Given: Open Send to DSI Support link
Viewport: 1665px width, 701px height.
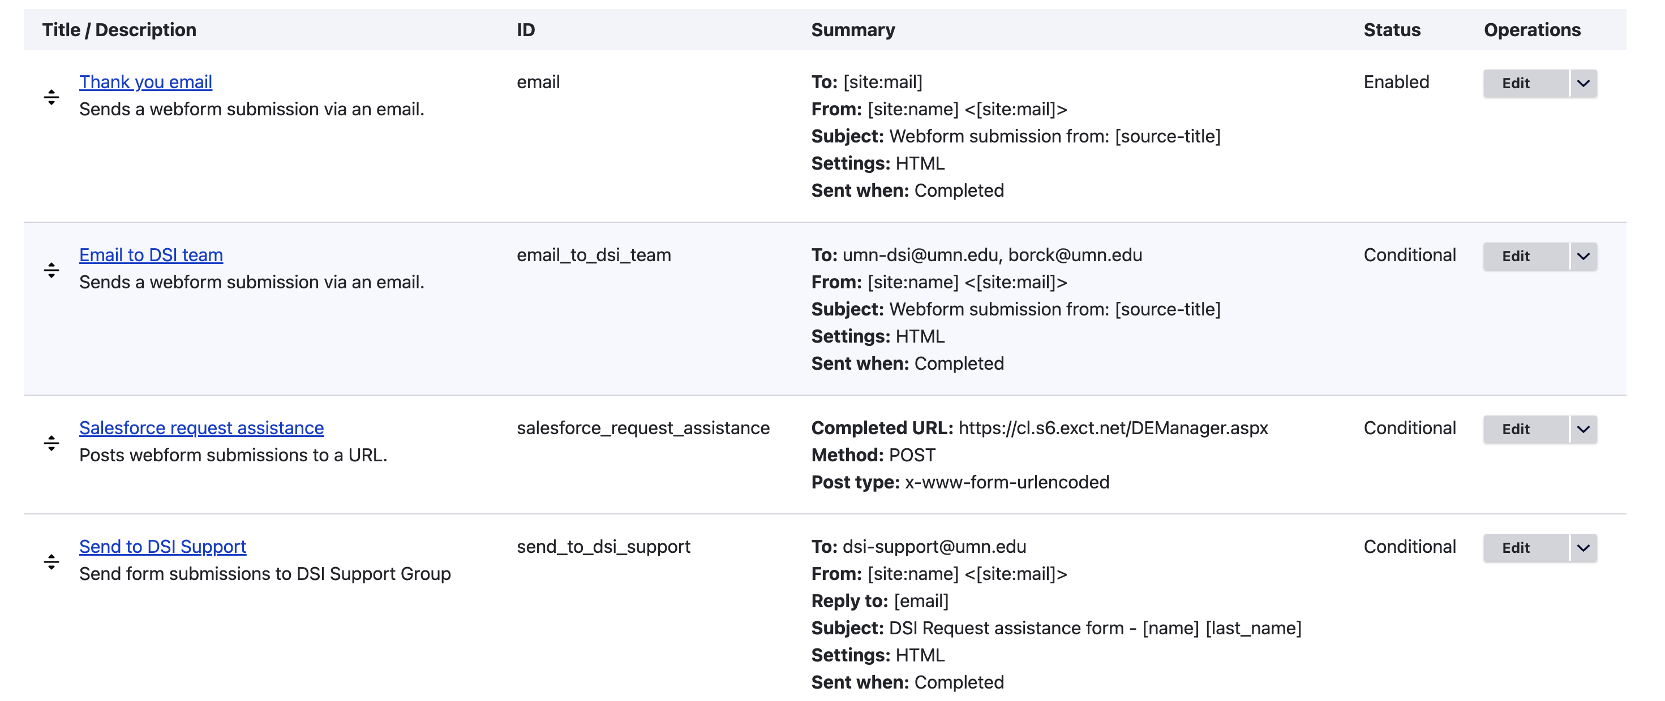Looking at the screenshot, I should click(x=162, y=547).
